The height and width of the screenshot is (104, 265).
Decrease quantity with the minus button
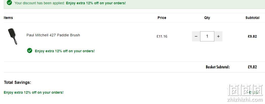[x=196, y=36]
